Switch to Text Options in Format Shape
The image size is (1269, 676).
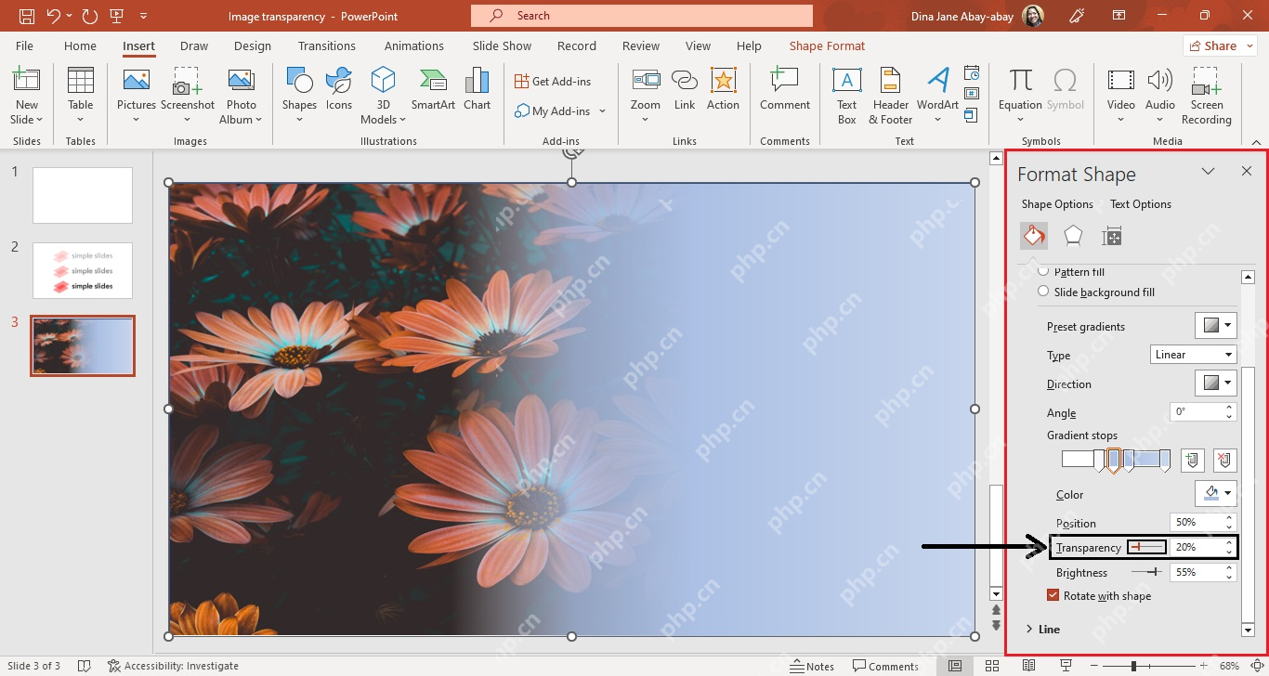[1141, 204]
